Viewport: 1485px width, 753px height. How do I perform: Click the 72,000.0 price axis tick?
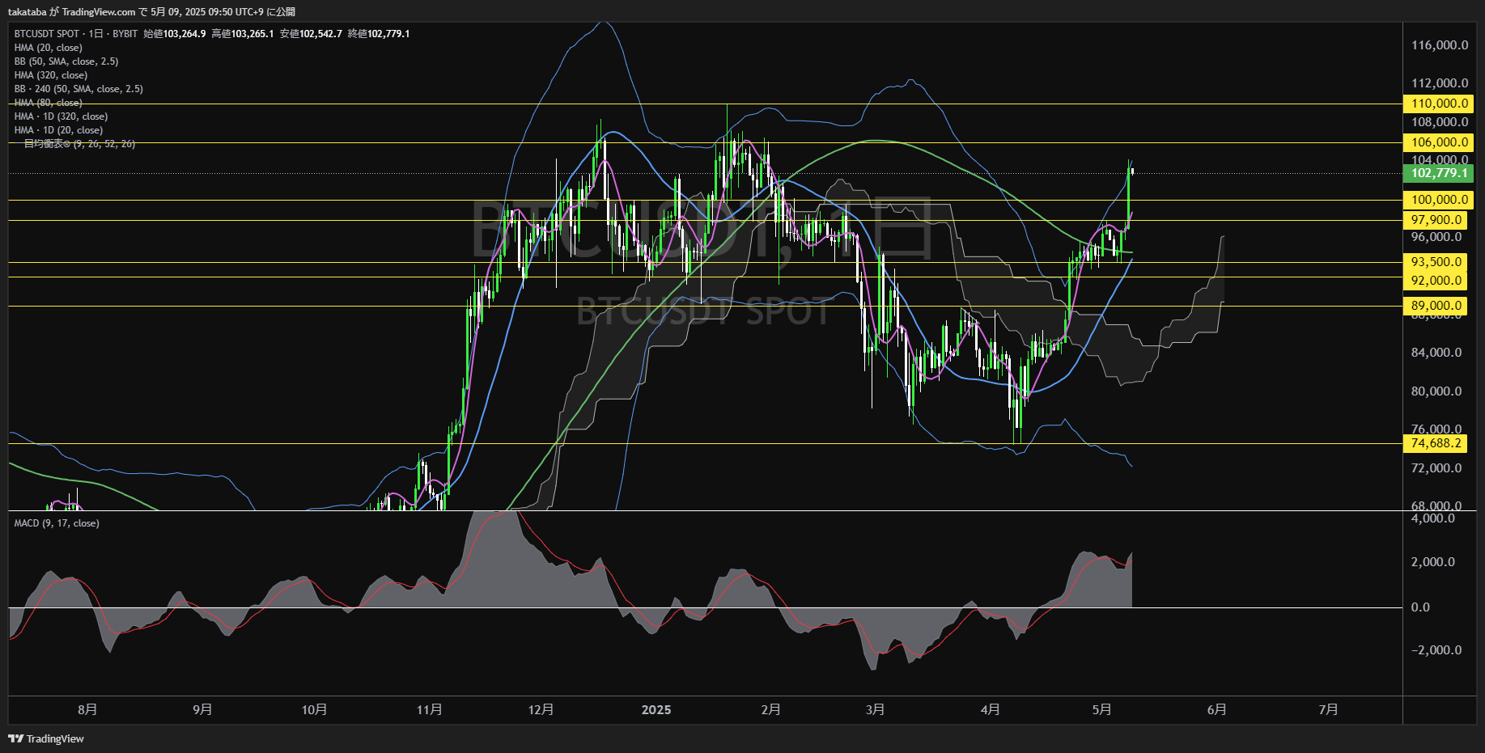click(1436, 468)
